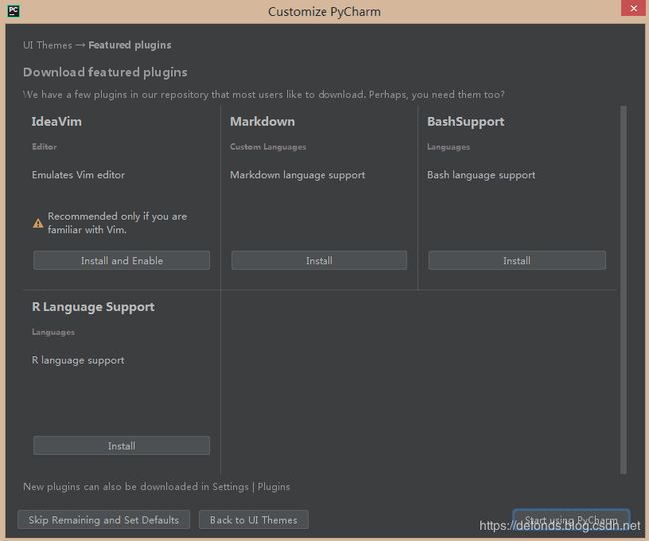The width and height of the screenshot is (649, 541).
Task: Click the plugins list vertical scrollbar
Action: [x=623, y=289]
